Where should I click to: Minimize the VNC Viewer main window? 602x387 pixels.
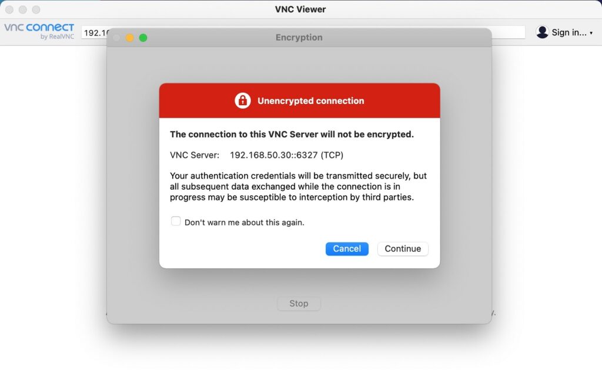(x=23, y=9)
